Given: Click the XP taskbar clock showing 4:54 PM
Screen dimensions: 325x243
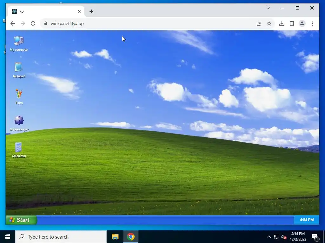Looking at the screenshot, I should pyautogui.click(x=307, y=220).
